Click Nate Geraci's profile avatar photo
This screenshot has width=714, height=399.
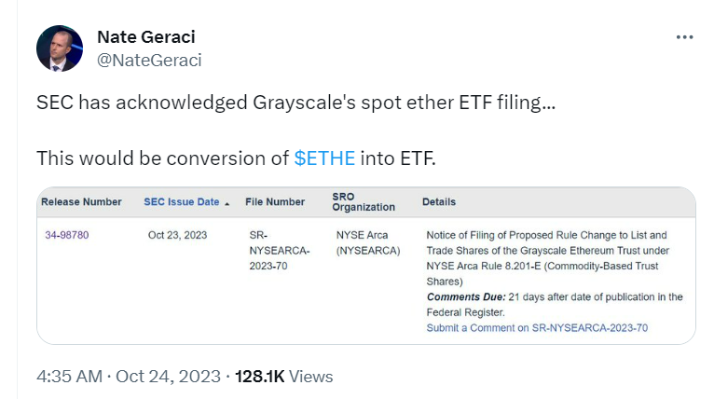60,48
